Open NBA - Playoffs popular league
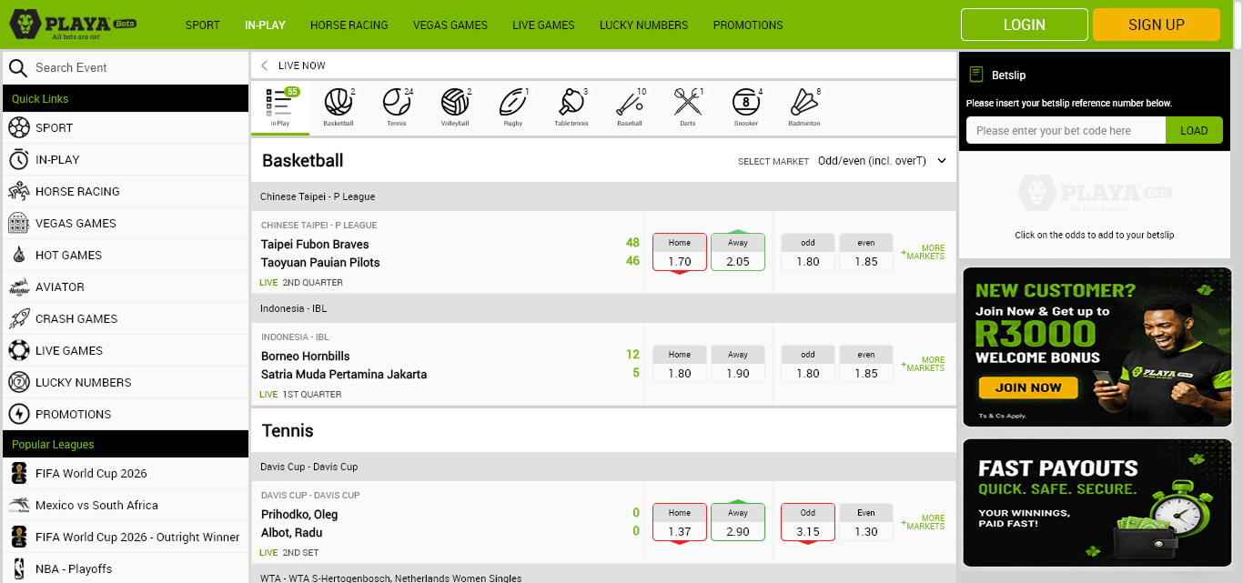 click(x=126, y=568)
